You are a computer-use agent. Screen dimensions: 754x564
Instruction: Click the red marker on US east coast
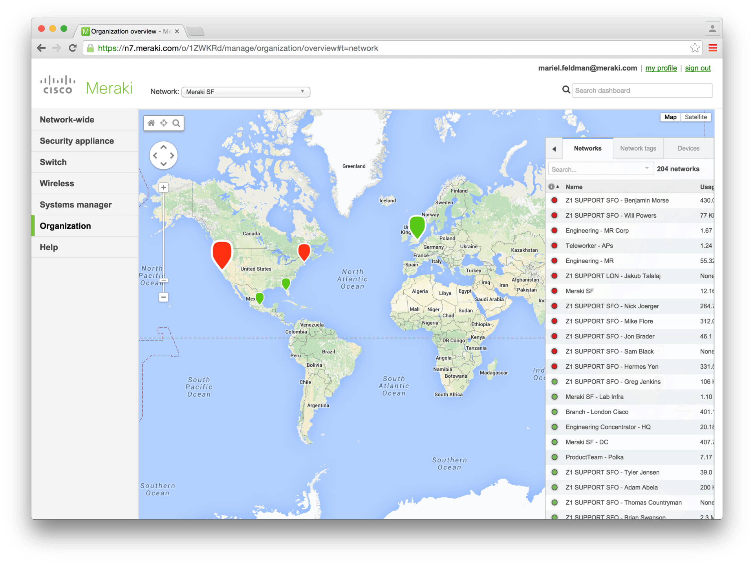[x=304, y=252]
